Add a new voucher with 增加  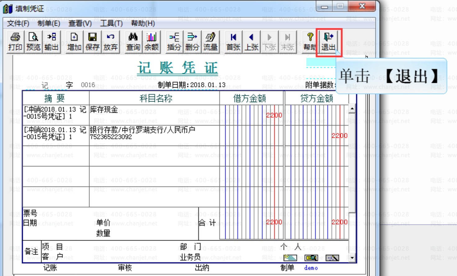[74, 42]
